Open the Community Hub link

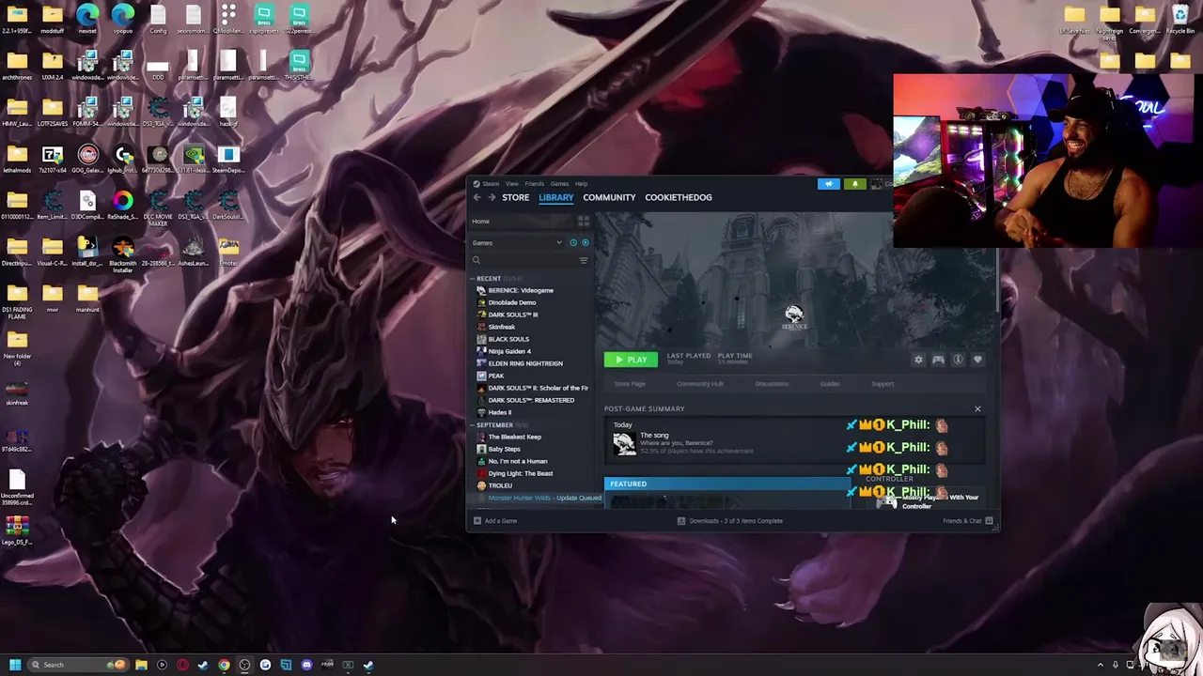pyautogui.click(x=700, y=384)
